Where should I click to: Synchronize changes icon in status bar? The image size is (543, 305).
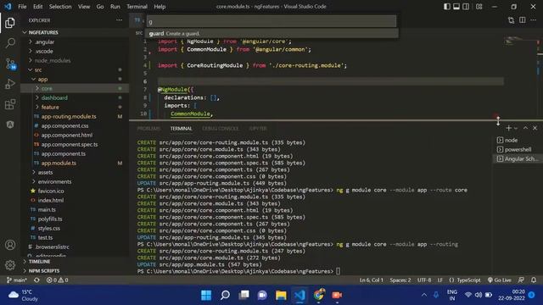pos(36,280)
